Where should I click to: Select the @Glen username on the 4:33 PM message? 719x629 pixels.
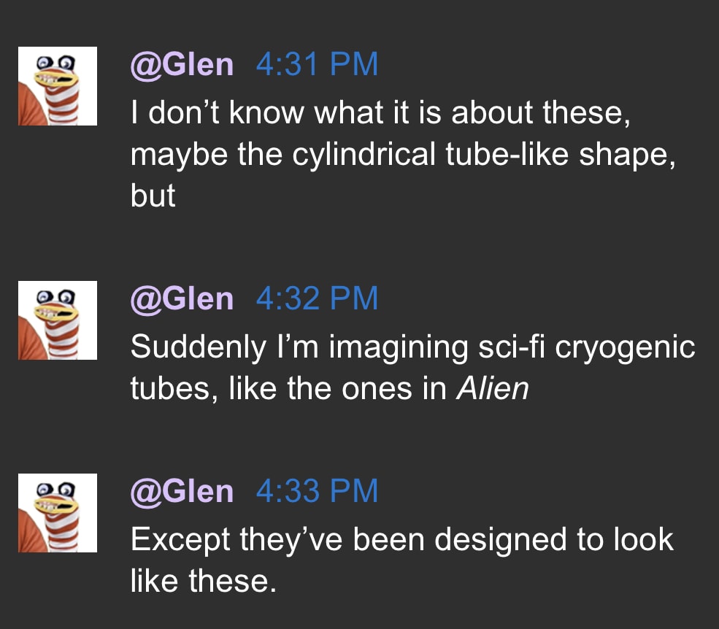coord(182,492)
